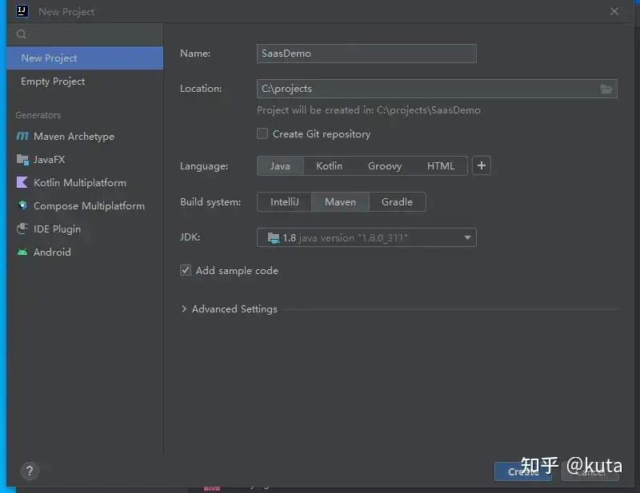This screenshot has height=493, width=640.
Task: Select IDE Plugin generator
Action: [85, 229]
